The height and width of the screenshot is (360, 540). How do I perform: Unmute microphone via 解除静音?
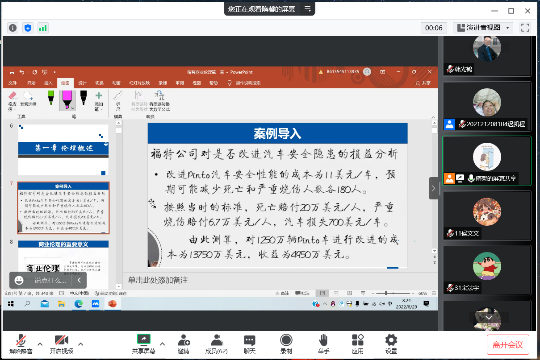click(21, 344)
